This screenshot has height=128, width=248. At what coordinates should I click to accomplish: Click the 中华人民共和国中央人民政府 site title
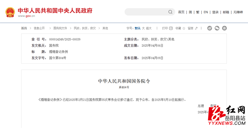pos(55,11)
